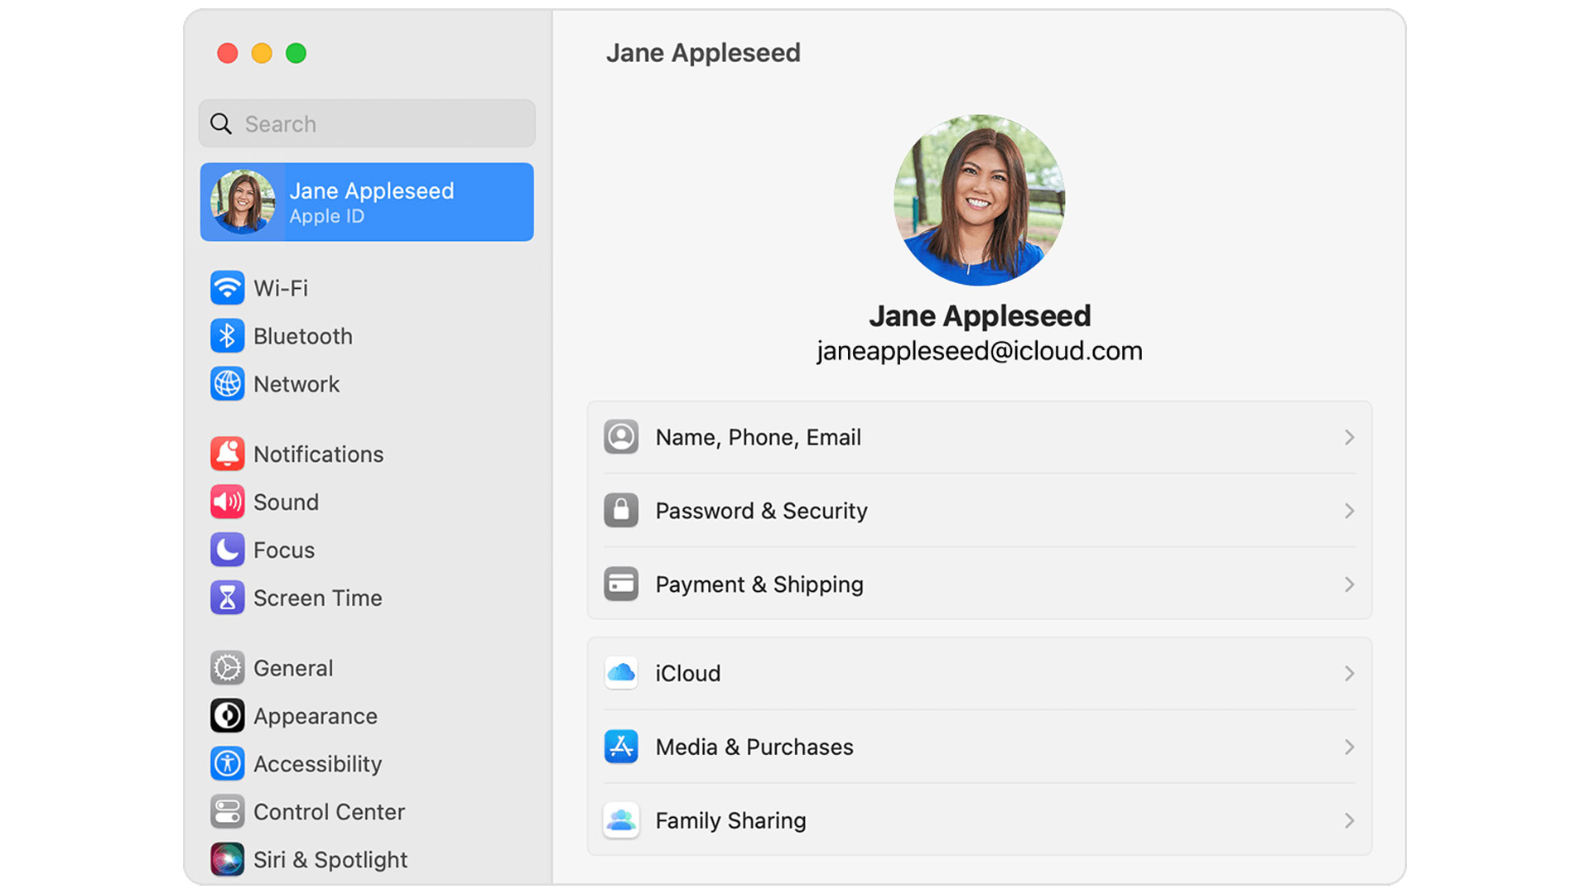
Task: Open General settings in sidebar
Action: [293, 668]
